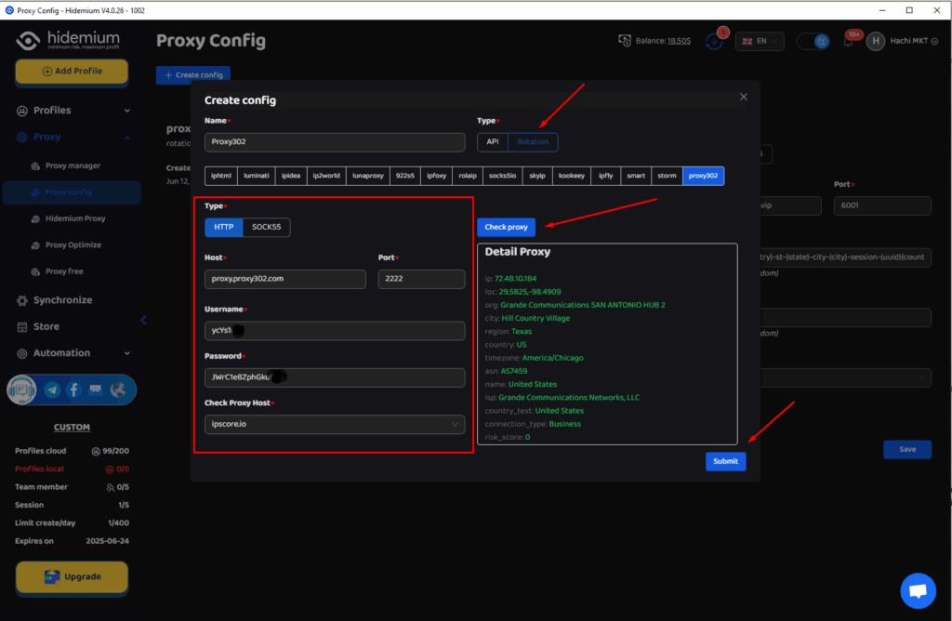This screenshot has width=952, height=621.
Task: Select the Rotation type option
Action: [533, 142]
